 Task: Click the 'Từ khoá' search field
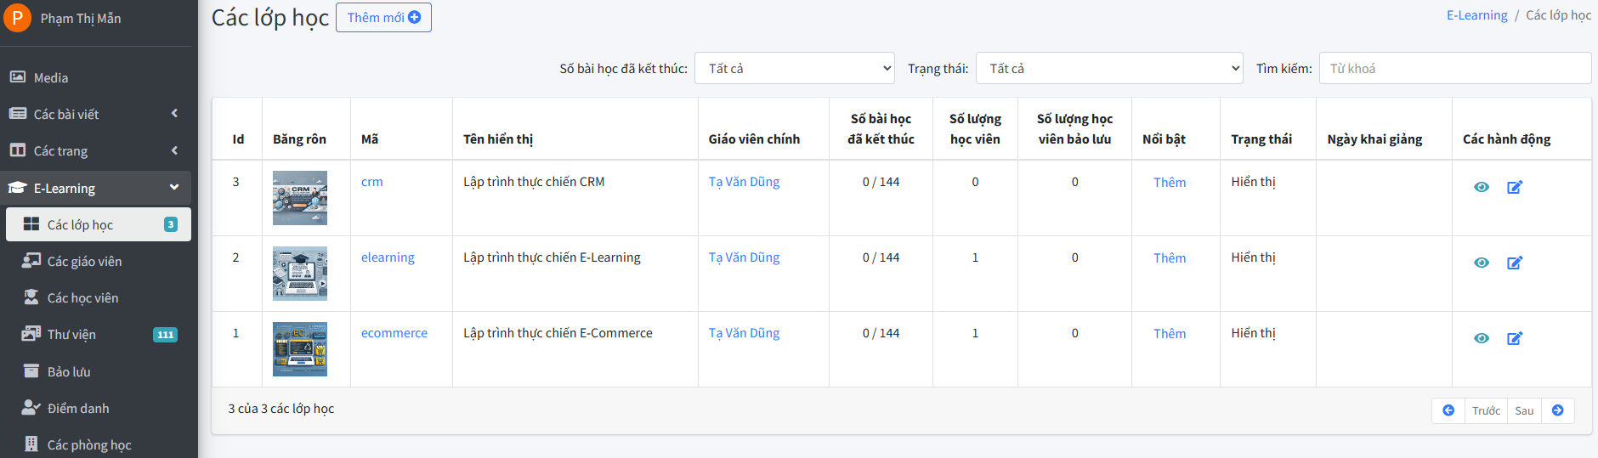point(1454,69)
